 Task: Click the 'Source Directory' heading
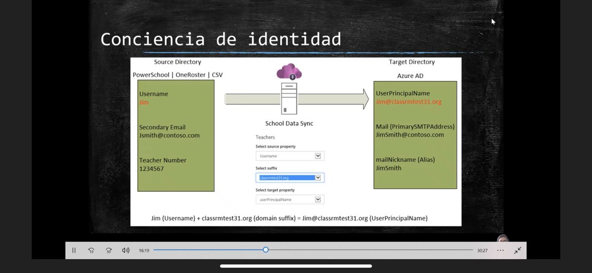[178, 62]
